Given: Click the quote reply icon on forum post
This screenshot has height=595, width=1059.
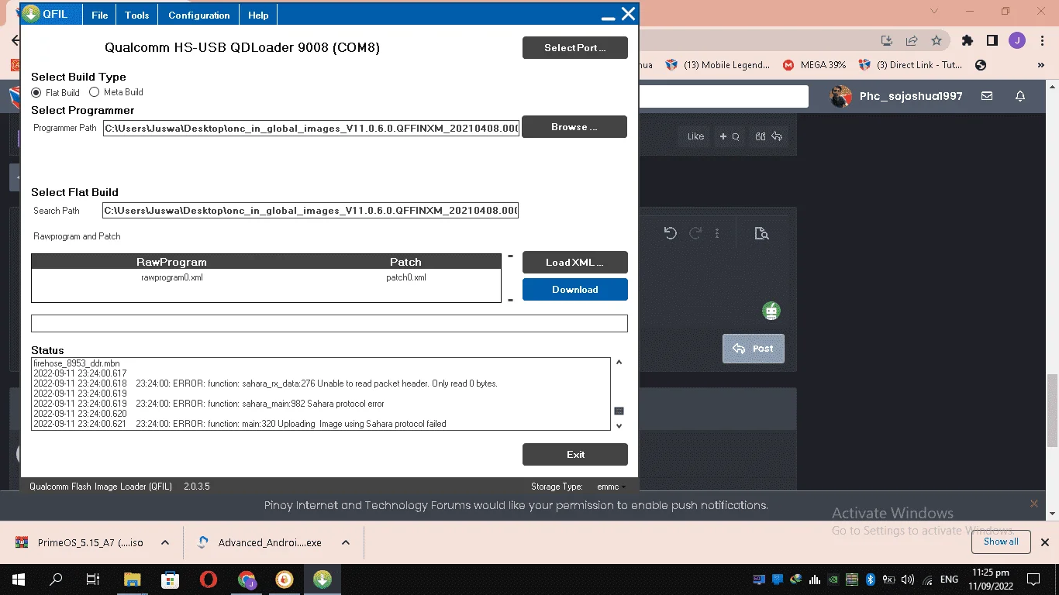Looking at the screenshot, I should 768,136.
